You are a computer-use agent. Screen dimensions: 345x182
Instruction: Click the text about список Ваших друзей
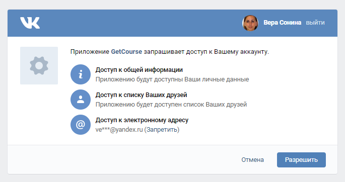click(x=171, y=105)
